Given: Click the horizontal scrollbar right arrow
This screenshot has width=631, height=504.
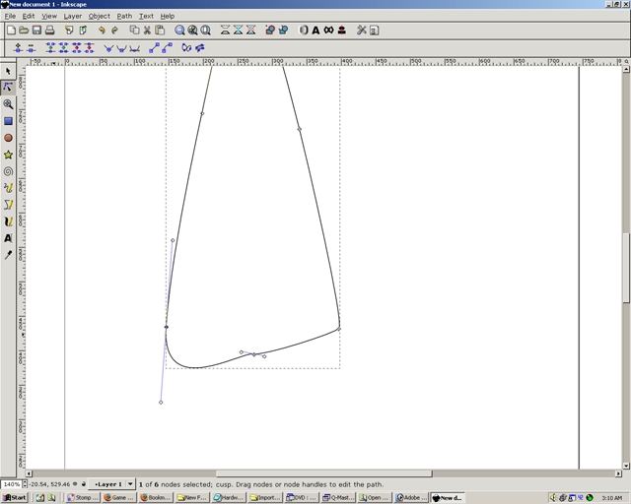Looking at the screenshot, I should 618,473.
